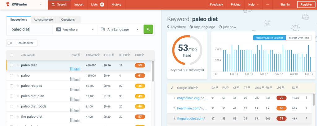Click the 53/100 difficulty gauge
The width and height of the screenshot is (317, 126).
[187, 50]
